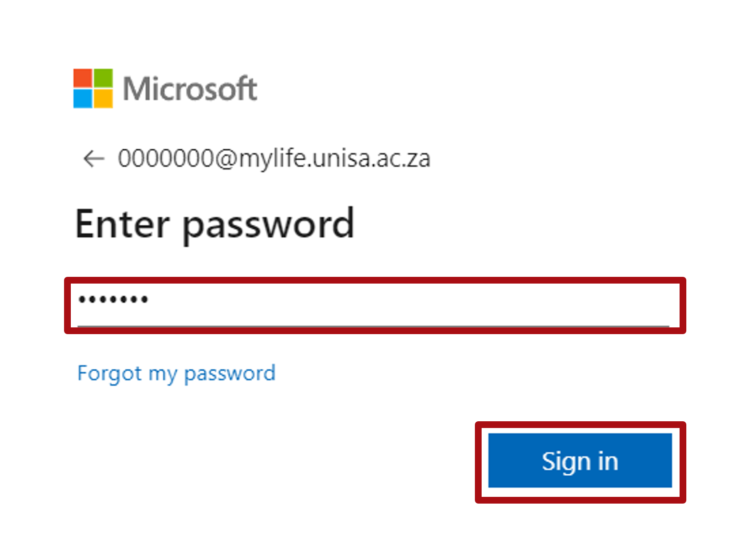
Task: Reset password via Forgot my password
Action: pyautogui.click(x=176, y=374)
